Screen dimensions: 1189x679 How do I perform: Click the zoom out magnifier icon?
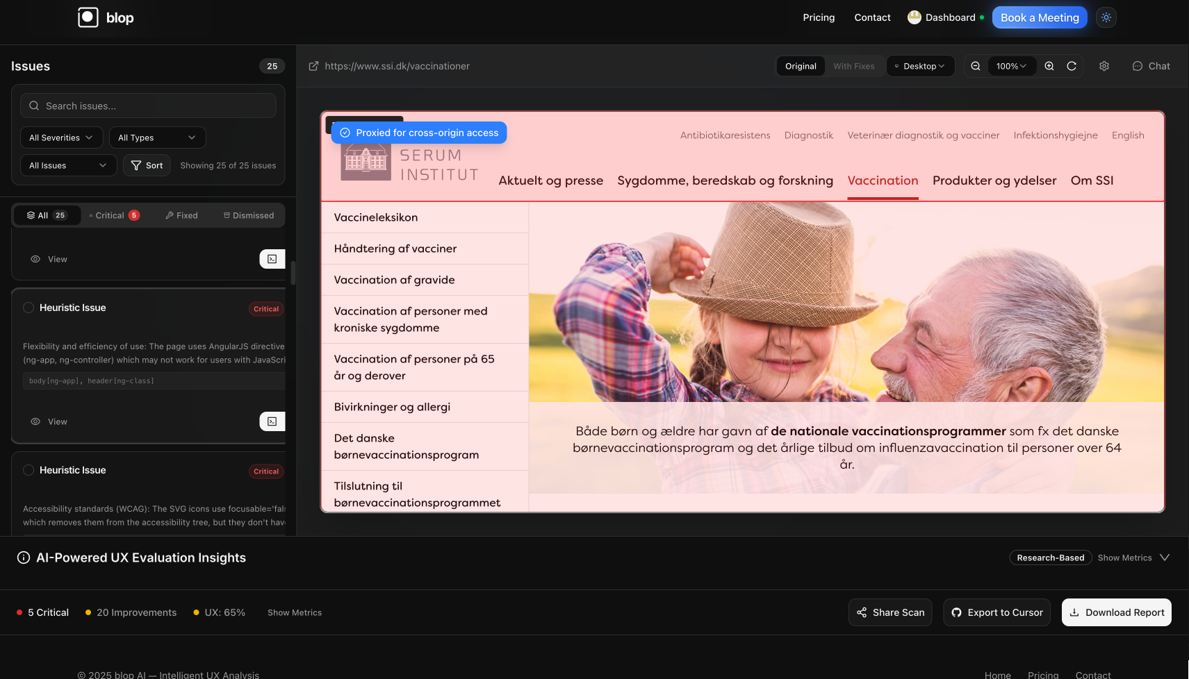[975, 66]
